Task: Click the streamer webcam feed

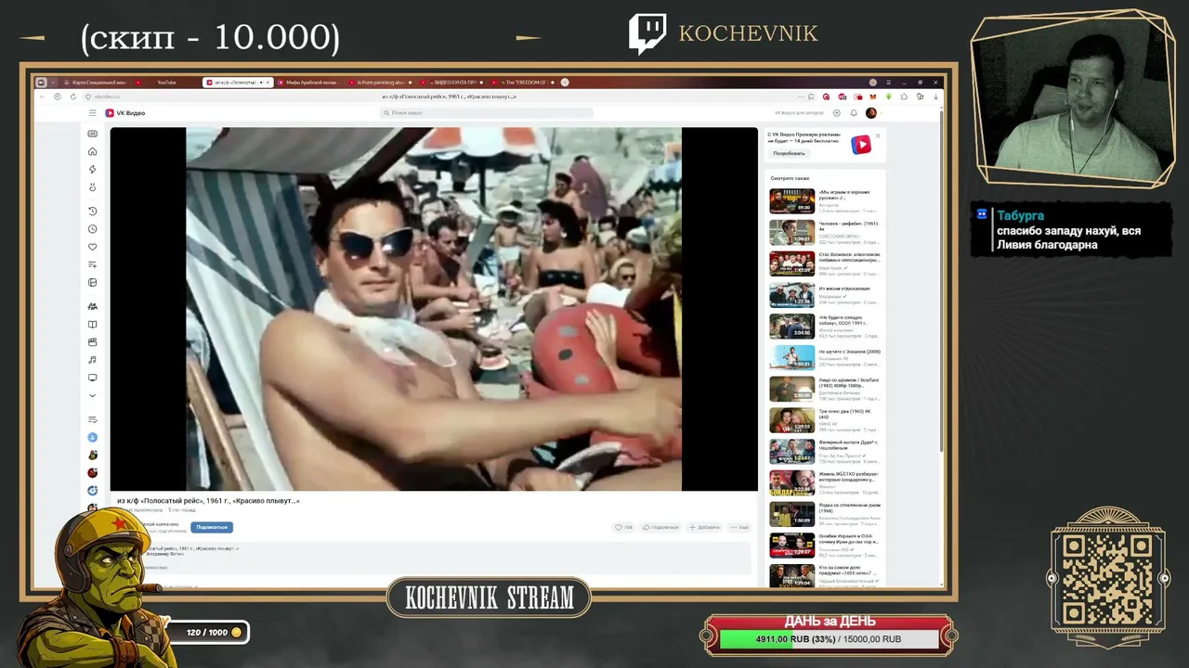Action: point(1073,99)
